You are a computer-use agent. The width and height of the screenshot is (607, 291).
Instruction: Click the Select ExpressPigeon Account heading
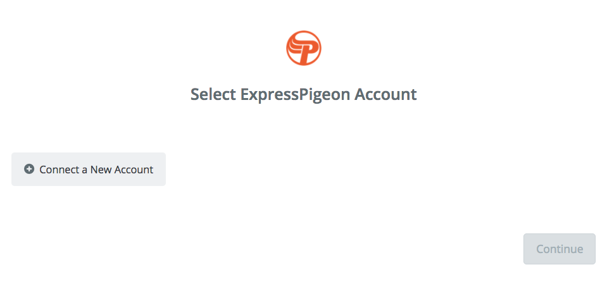point(304,94)
